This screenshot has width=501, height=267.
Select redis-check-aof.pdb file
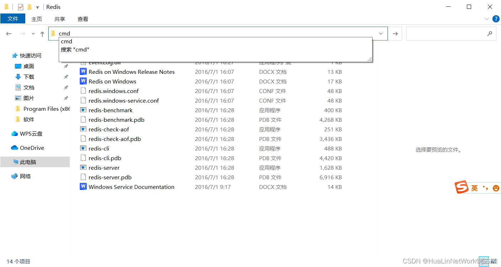115,139
